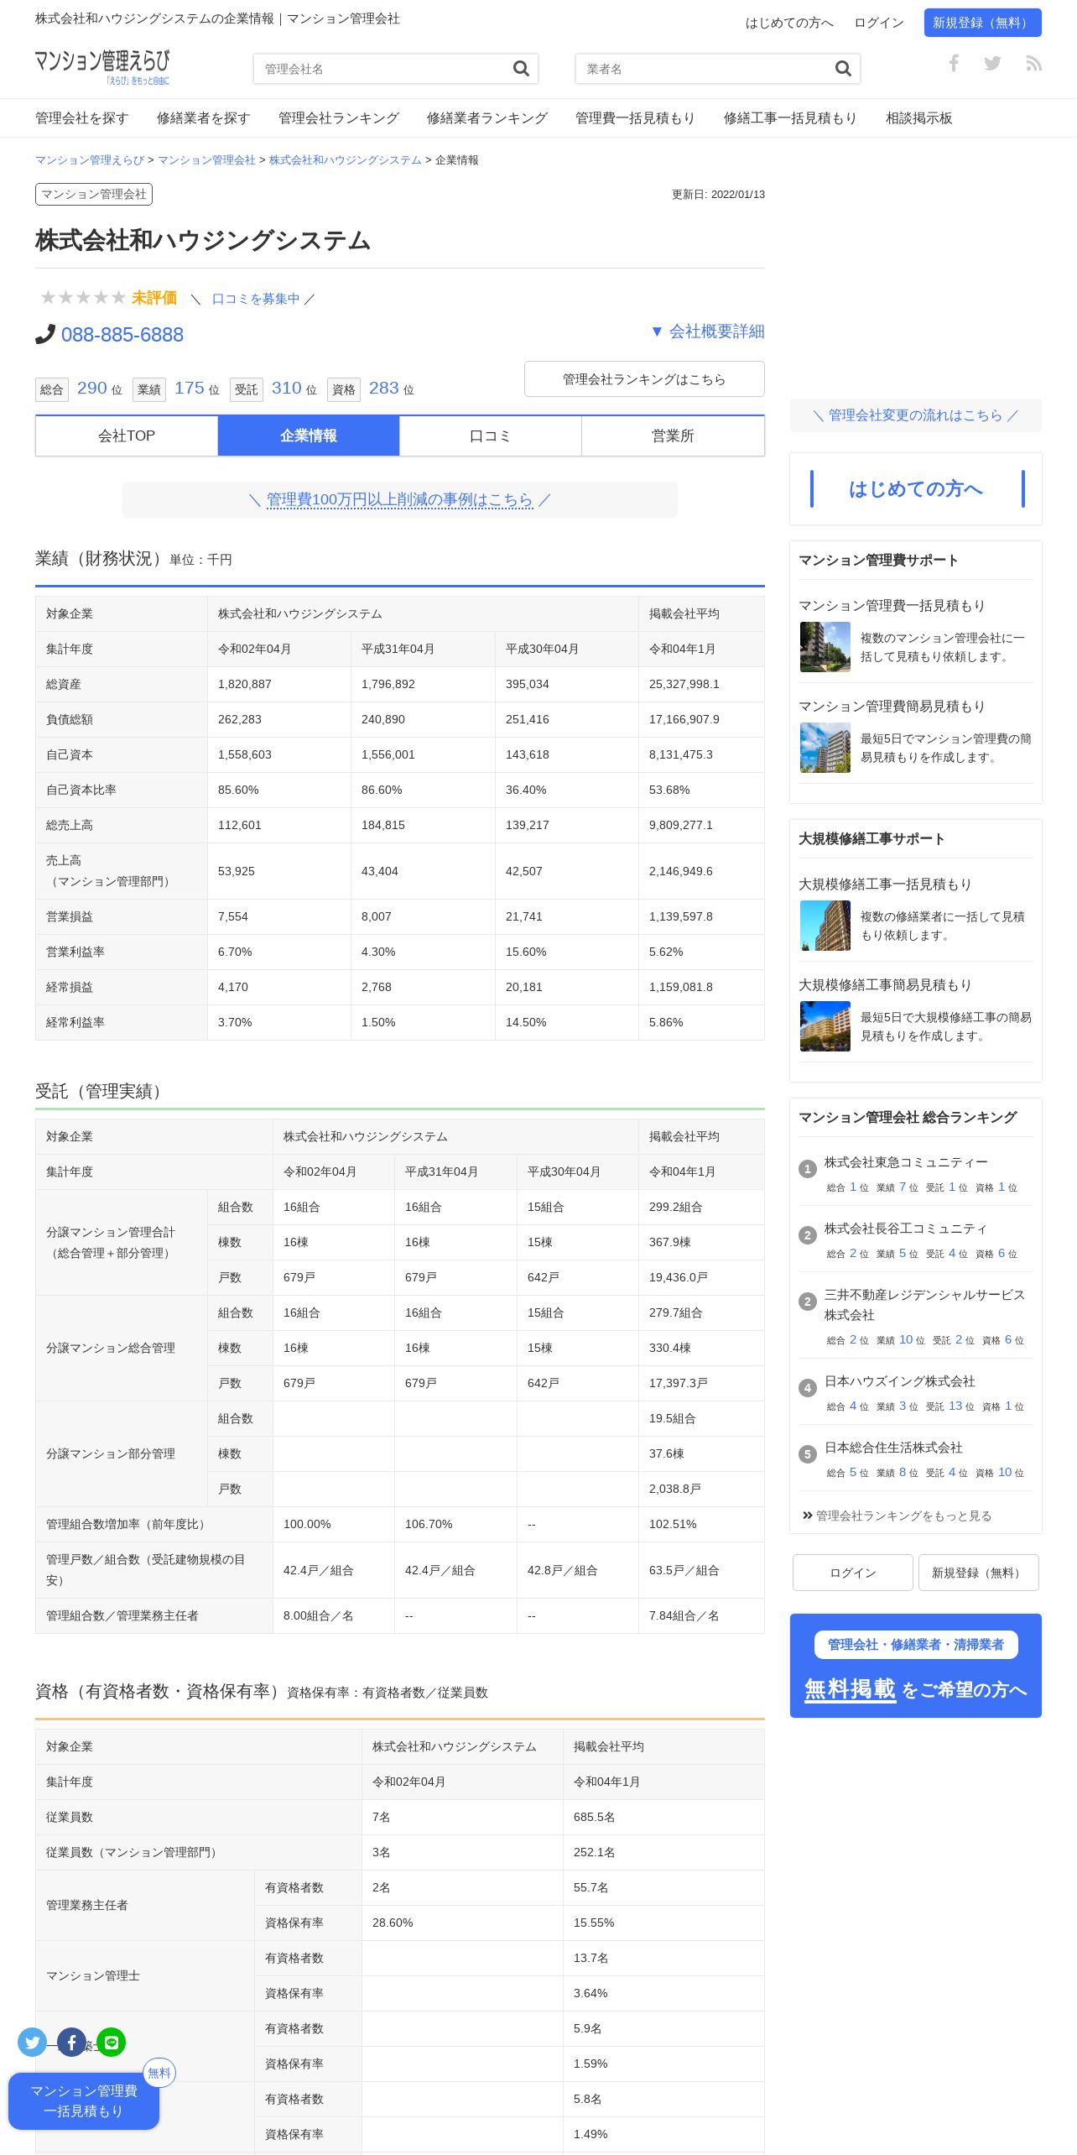Open ranking entry 日本ハウズイング株式会社

(x=900, y=1381)
